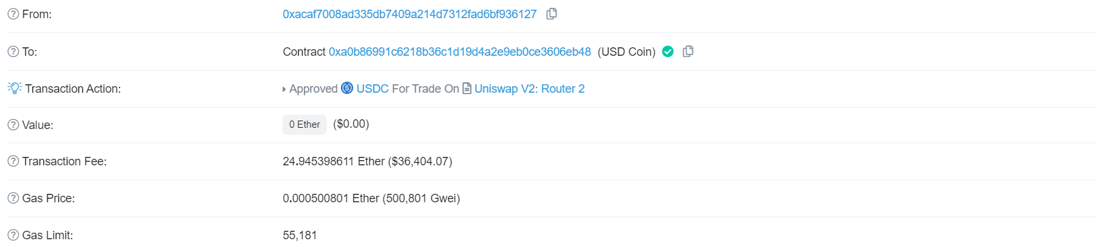This screenshot has height=247, width=1103.
Task: Open the sender address 0xacaf7008ad33… link
Action: coord(410,14)
